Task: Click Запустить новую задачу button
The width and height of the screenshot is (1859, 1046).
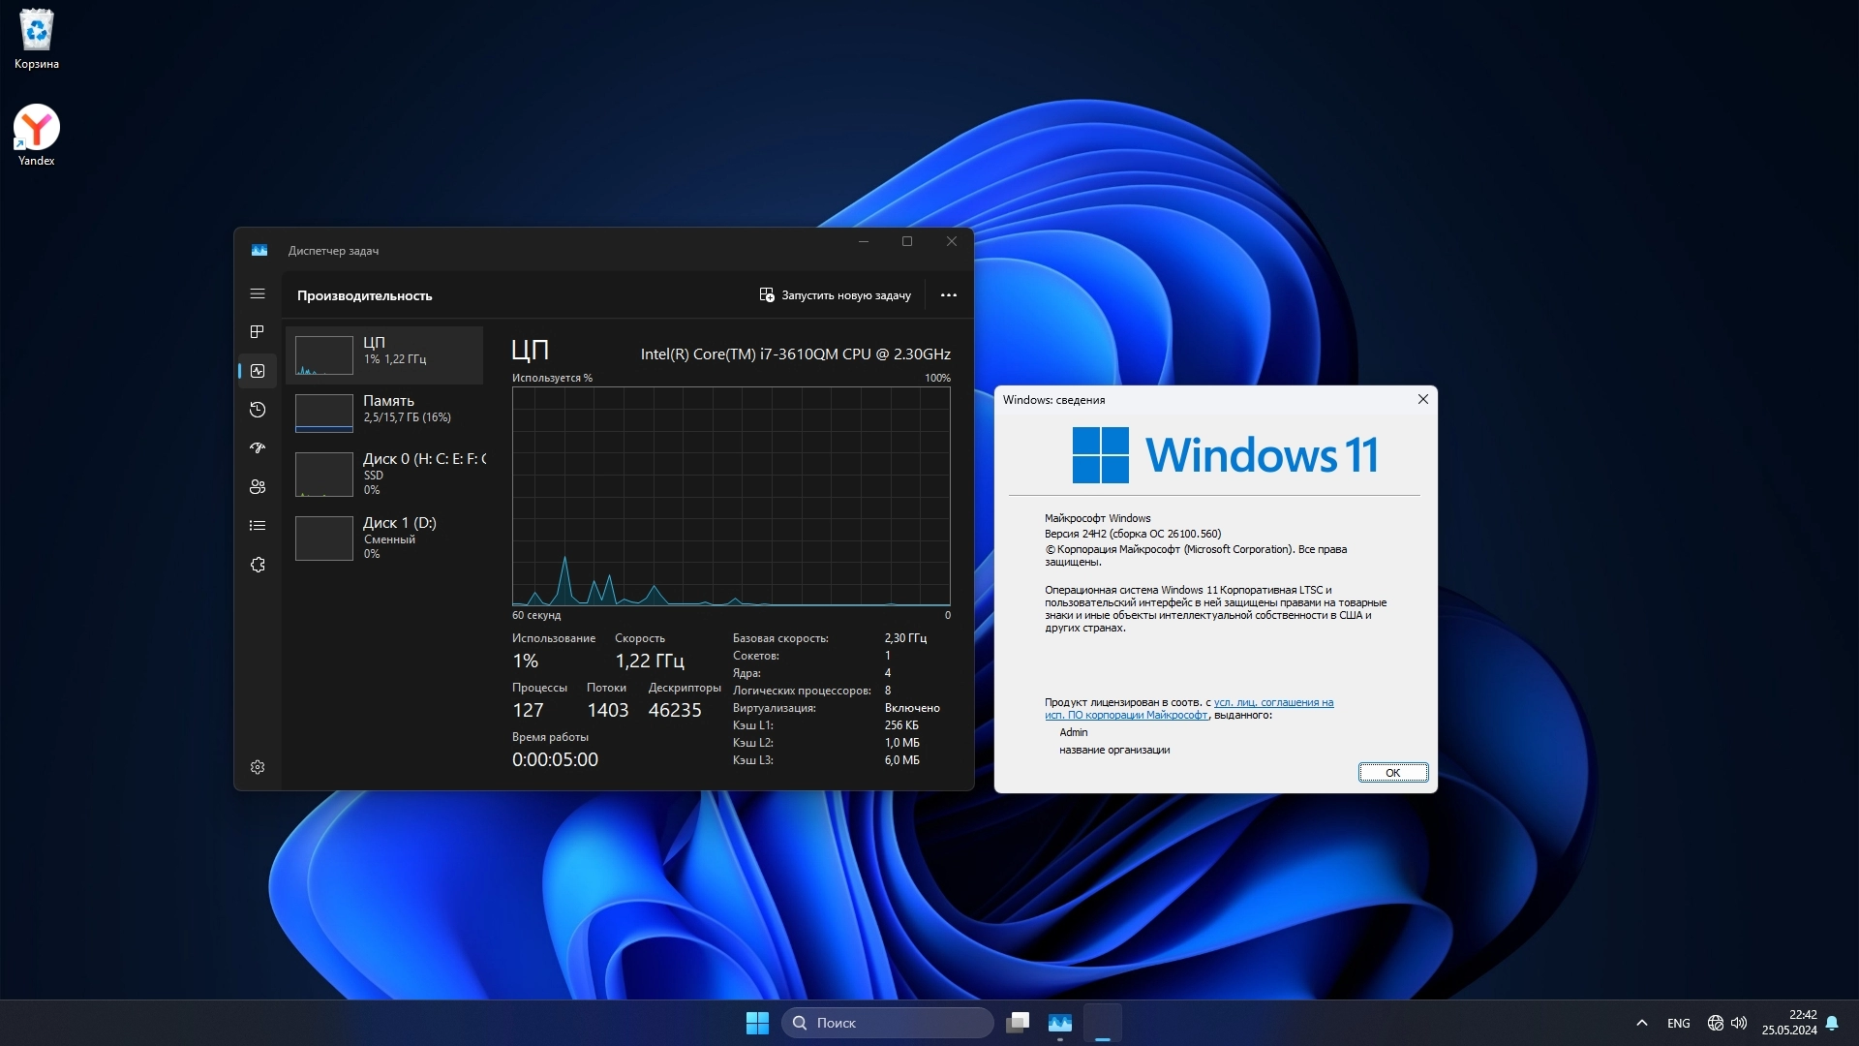Action: click(x=835, y=295)
